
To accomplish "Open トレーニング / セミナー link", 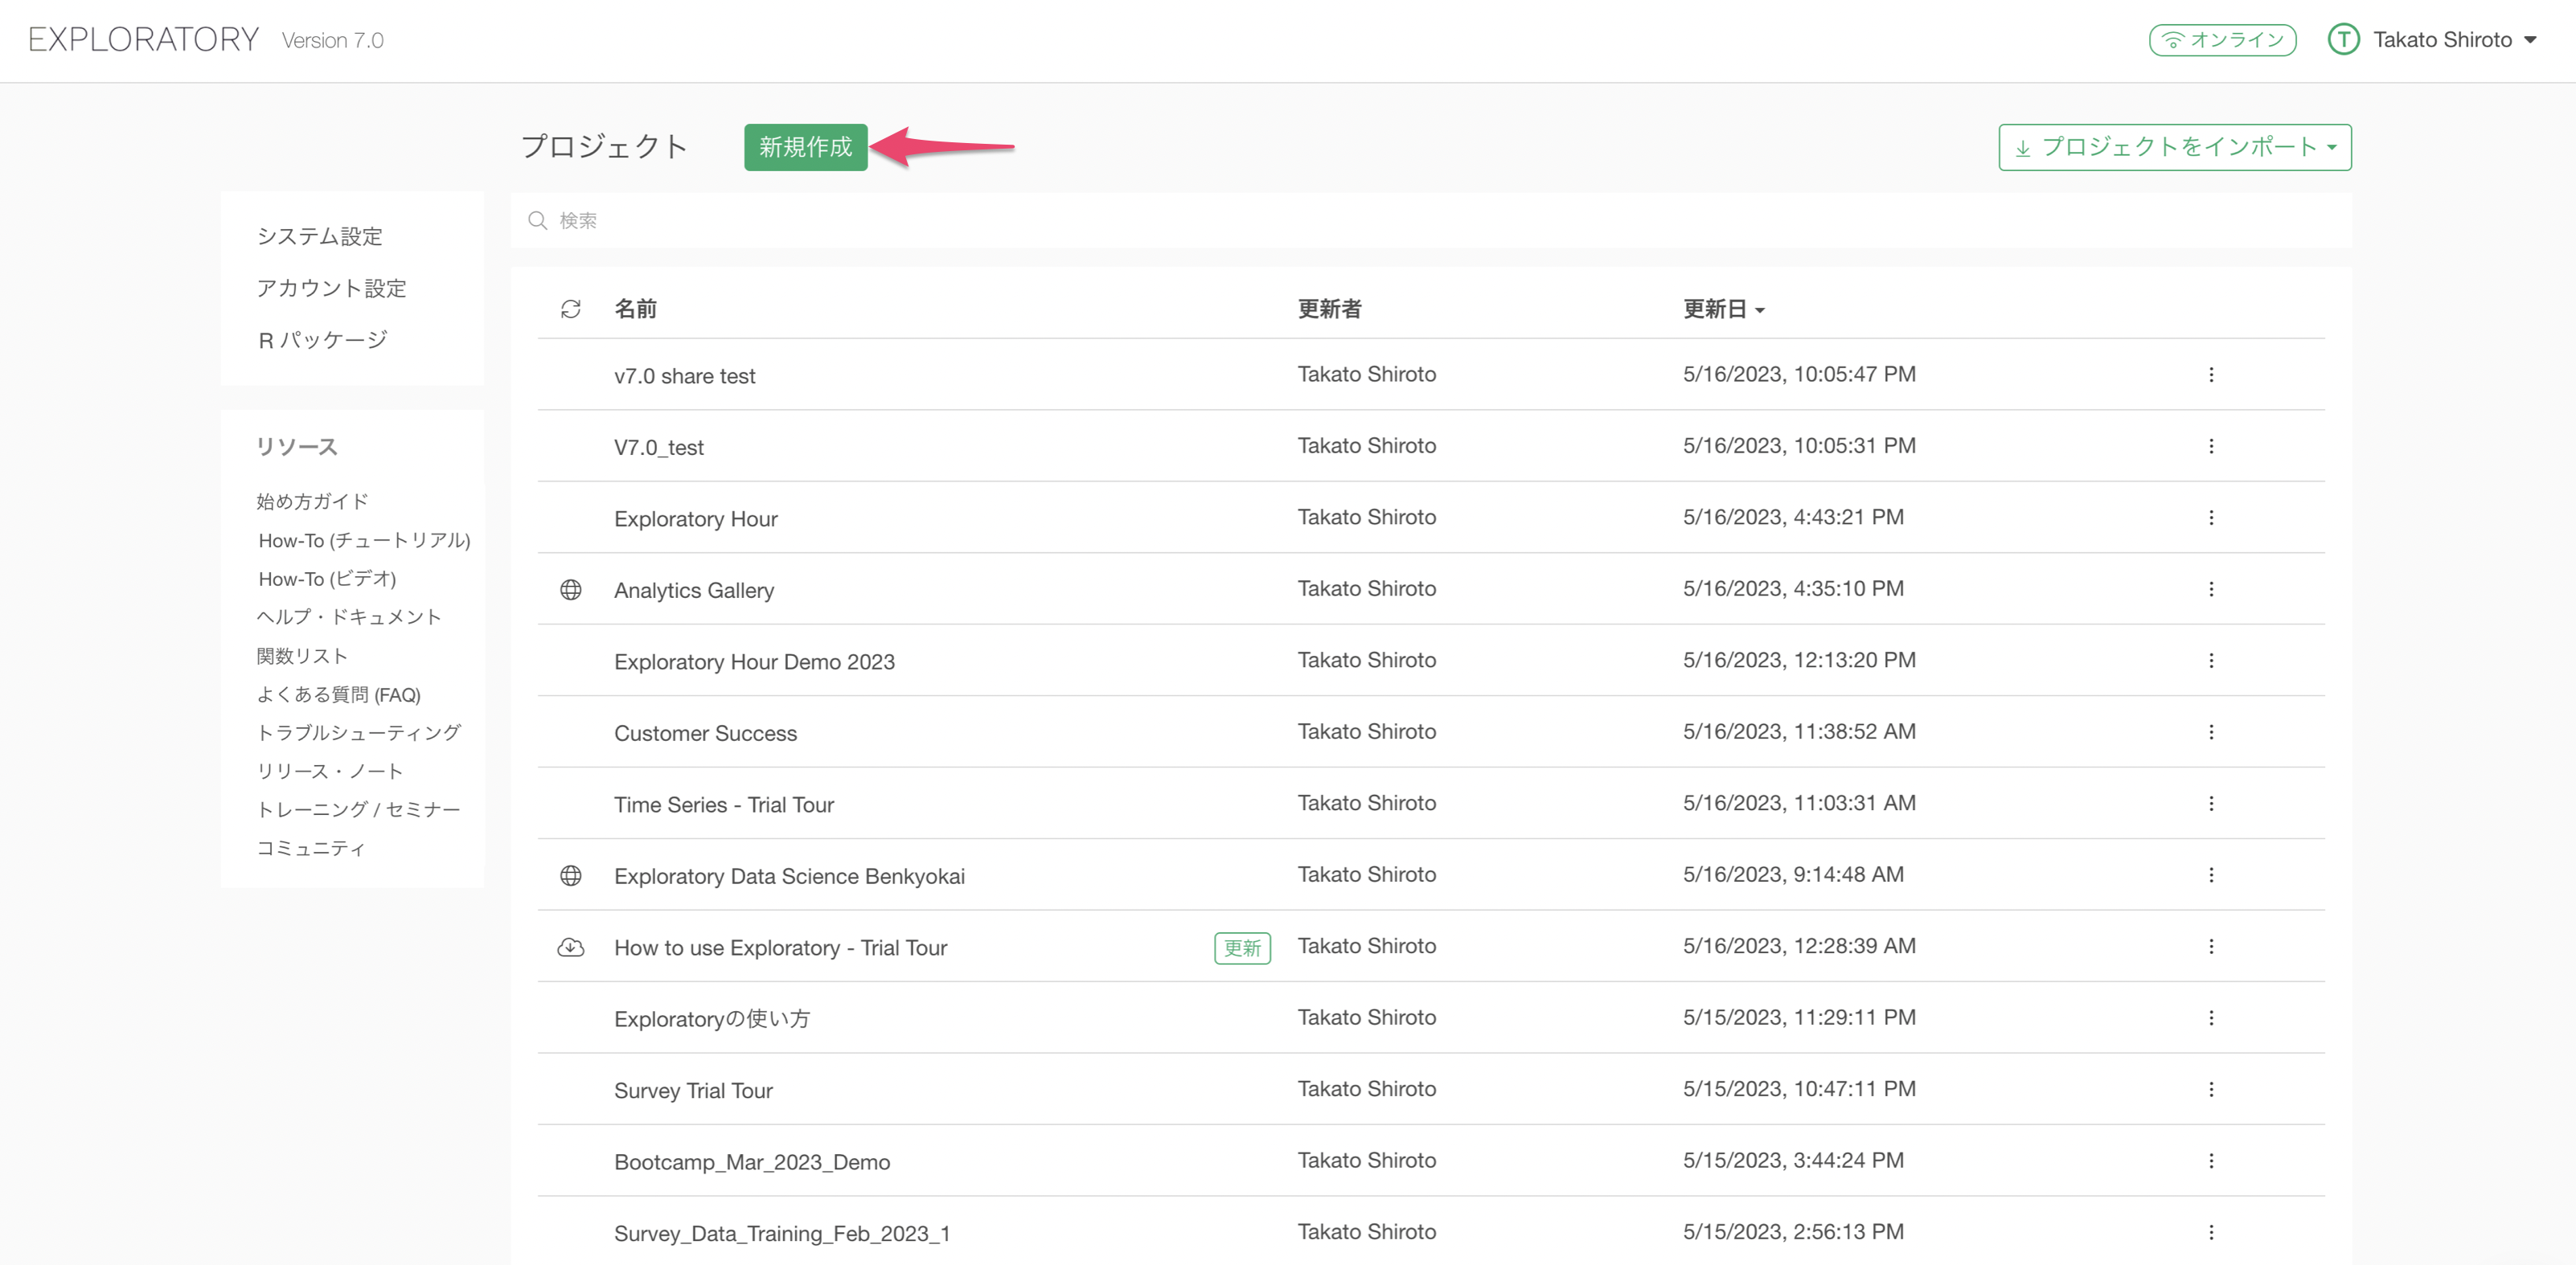I will [358, 810].
